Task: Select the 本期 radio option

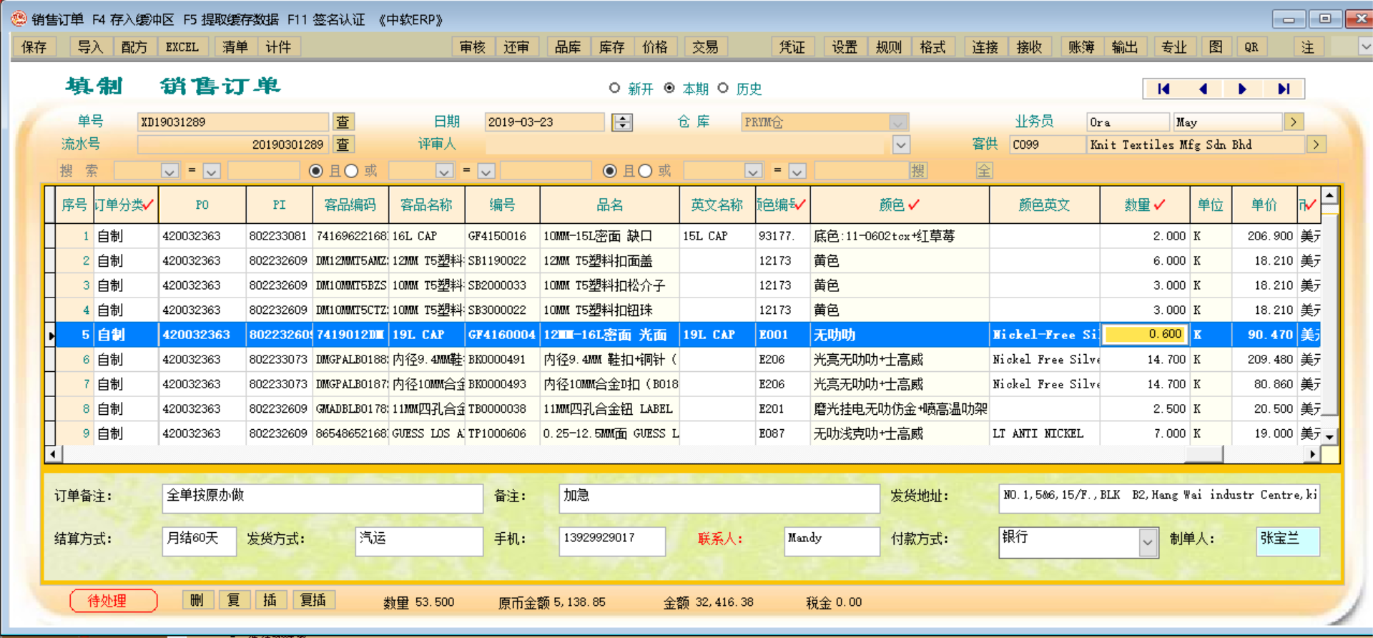Action: click(x=669, y=88)
